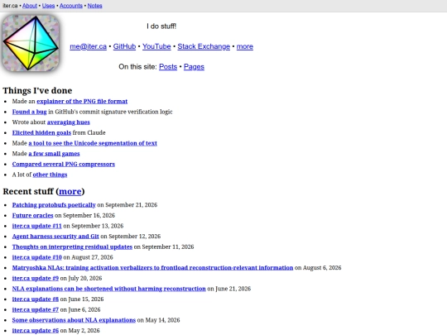
Task: Open the Uses page in top nav
Action: (x=48, y=6)
